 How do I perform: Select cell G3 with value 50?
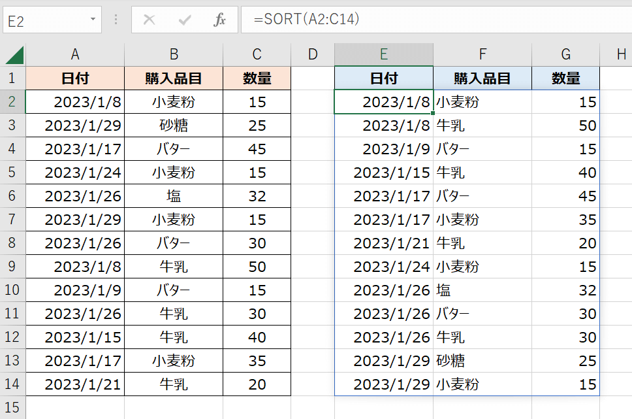click(x=565, y=126)
